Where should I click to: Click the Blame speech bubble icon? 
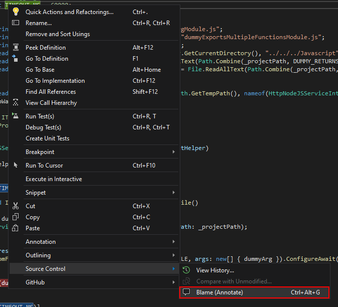[186, 292]
